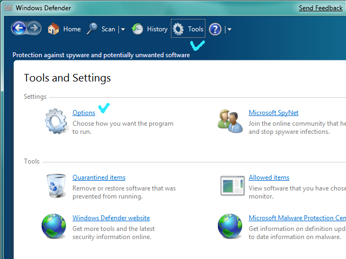Select the Tools toolbar label

tap(196, 29)
